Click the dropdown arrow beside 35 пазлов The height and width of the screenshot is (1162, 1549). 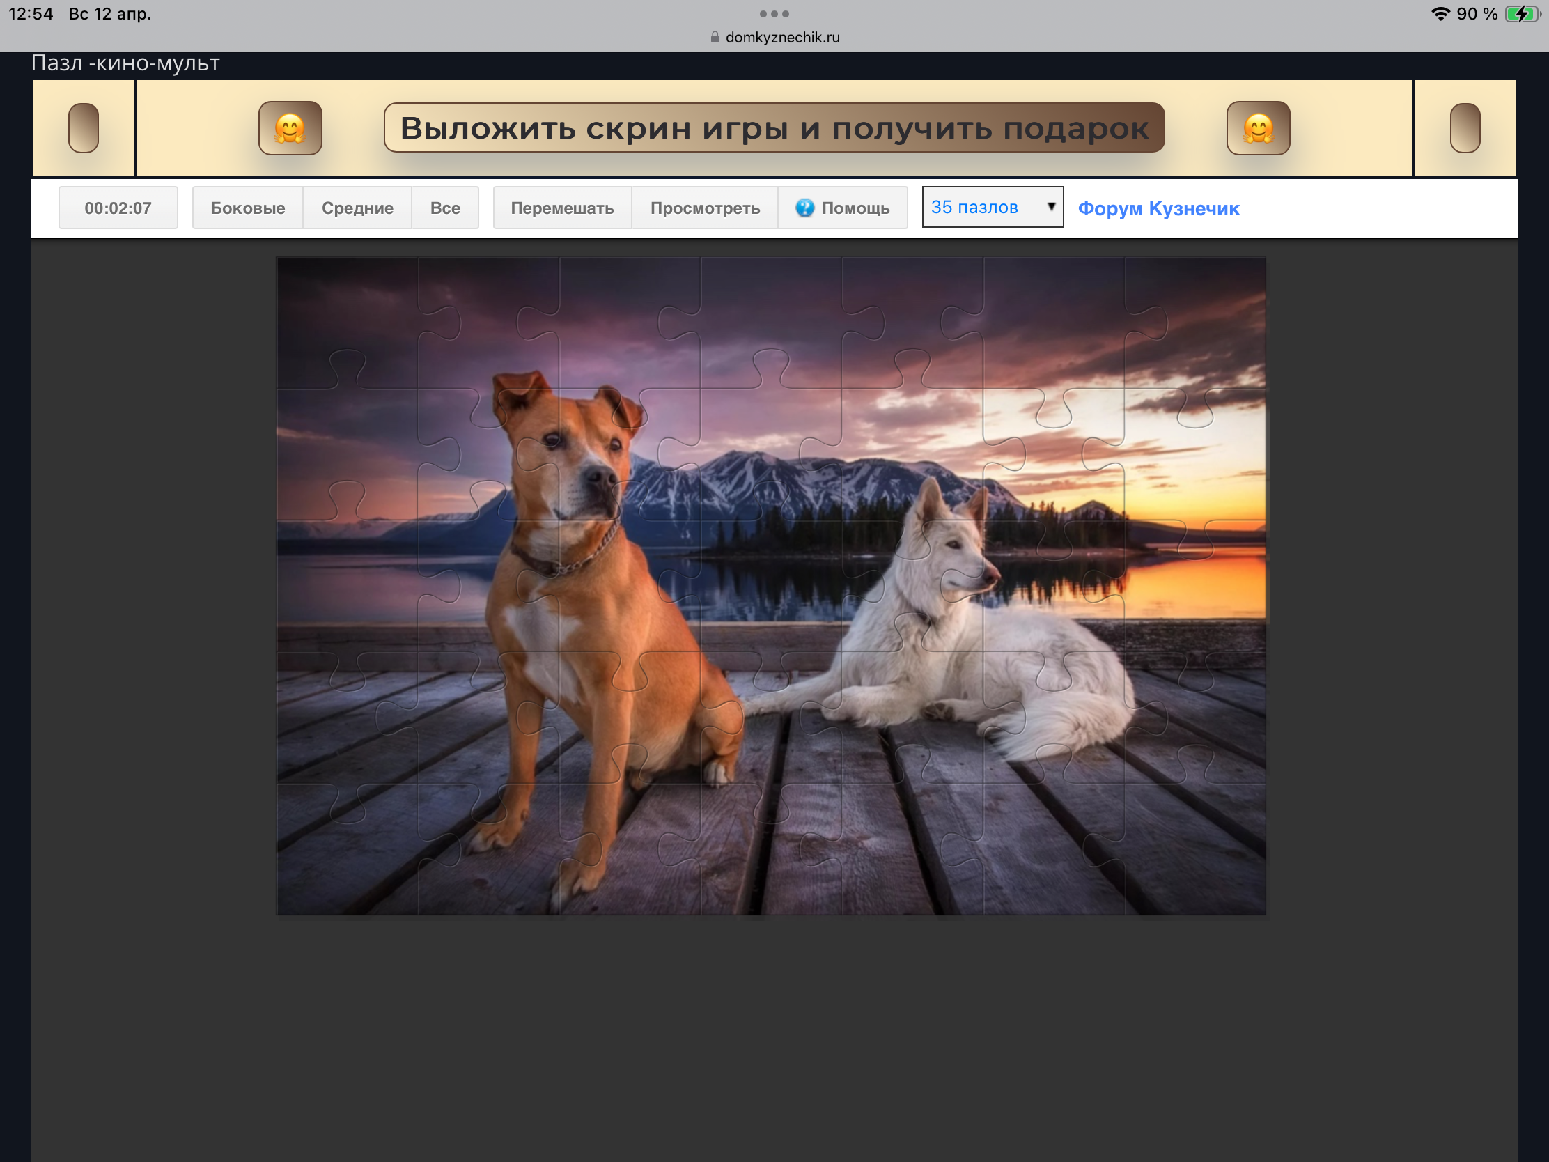1050,207
